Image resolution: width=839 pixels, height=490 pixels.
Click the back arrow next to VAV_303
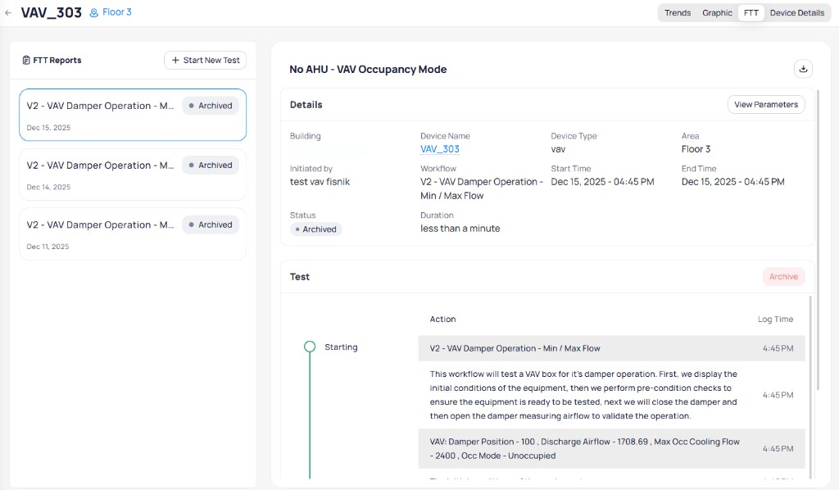click(8, 12)
